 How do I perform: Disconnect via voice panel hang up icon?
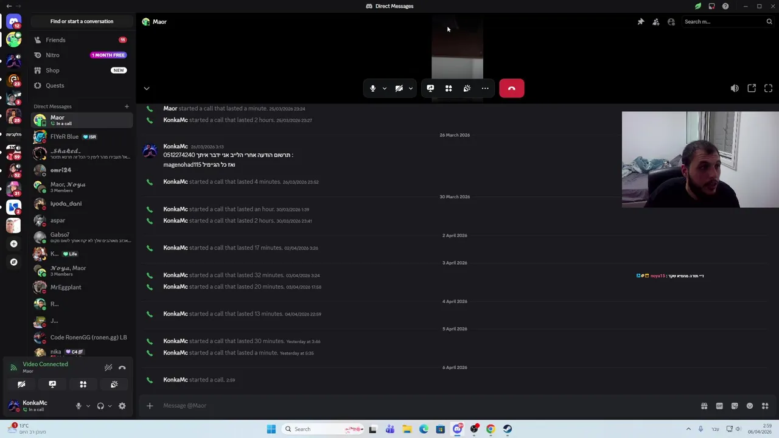click(x=122, y=367)
